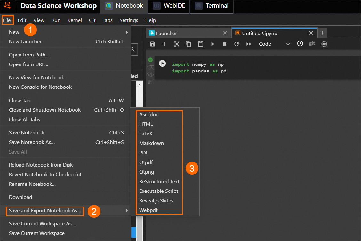Screen dimensions: 361x241
Task: Open the Run menu
Action: 56,20
